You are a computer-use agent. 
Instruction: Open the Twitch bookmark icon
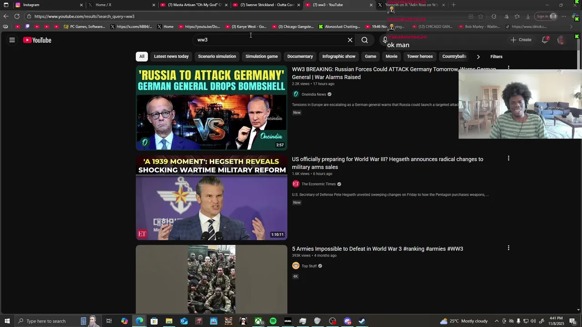pos(27,27)
